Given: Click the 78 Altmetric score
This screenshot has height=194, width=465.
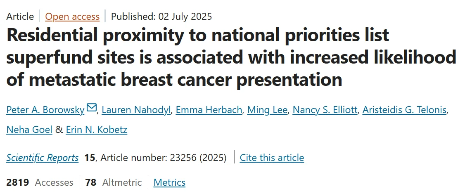Looking at the screenshot, I should coord(113,182).
